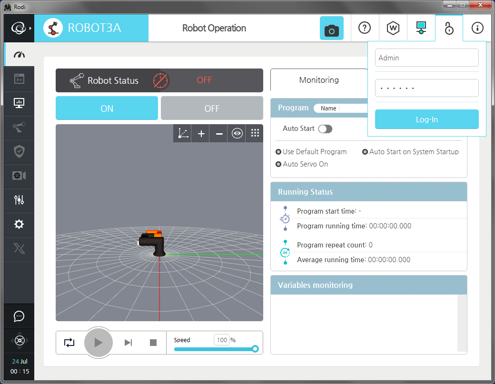495x384 pixels.
Task: Click the grid dots icon in 3D viewer
Action: click(x=255, y=134)
